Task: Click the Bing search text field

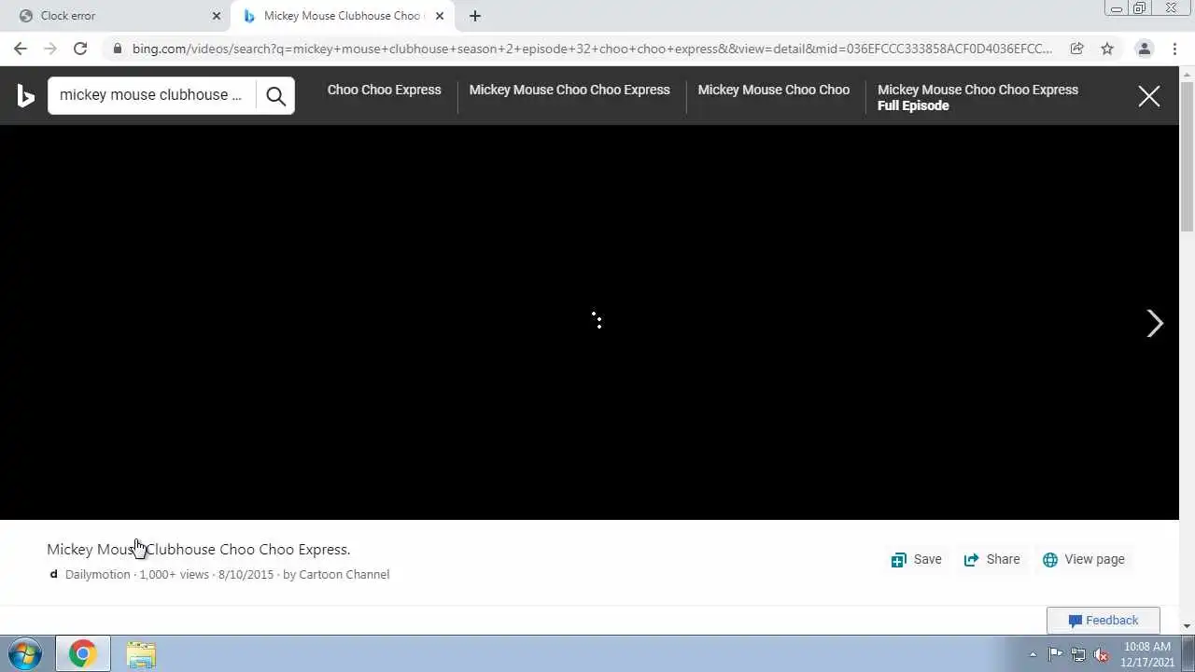Action: click(152, 95)
